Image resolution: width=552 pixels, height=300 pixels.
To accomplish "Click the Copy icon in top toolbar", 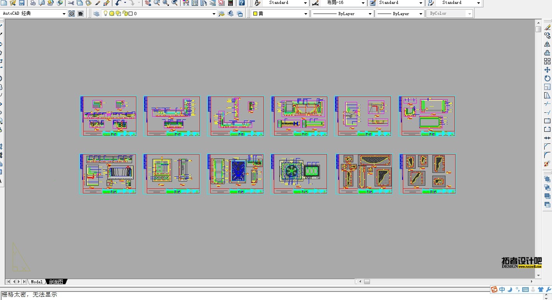I will point(80,3).
